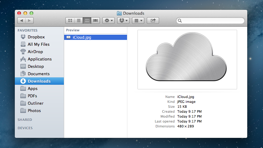Screen dimensions: 263x148
Task: Go to Desktop from the sidebar label
Action: tap(36, 67)
